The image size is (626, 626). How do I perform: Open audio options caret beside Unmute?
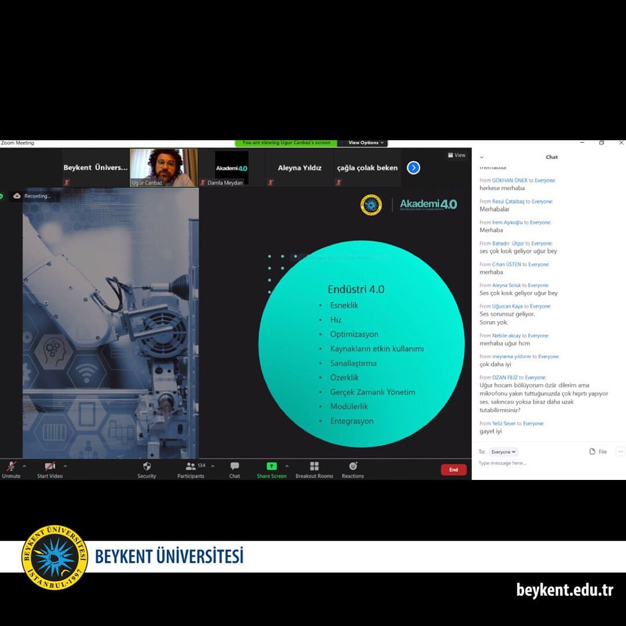24,465
